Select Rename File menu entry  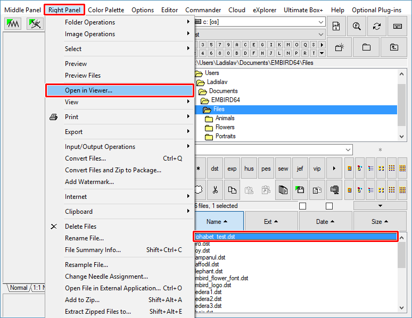pos(120,238)
